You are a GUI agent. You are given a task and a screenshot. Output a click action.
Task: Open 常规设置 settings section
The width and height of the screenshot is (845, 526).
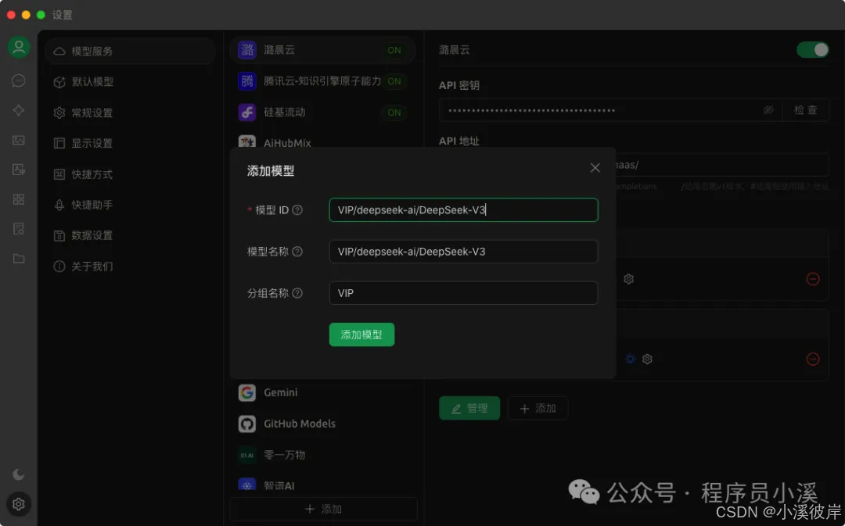pyautogui.click(x=131, y=113)
